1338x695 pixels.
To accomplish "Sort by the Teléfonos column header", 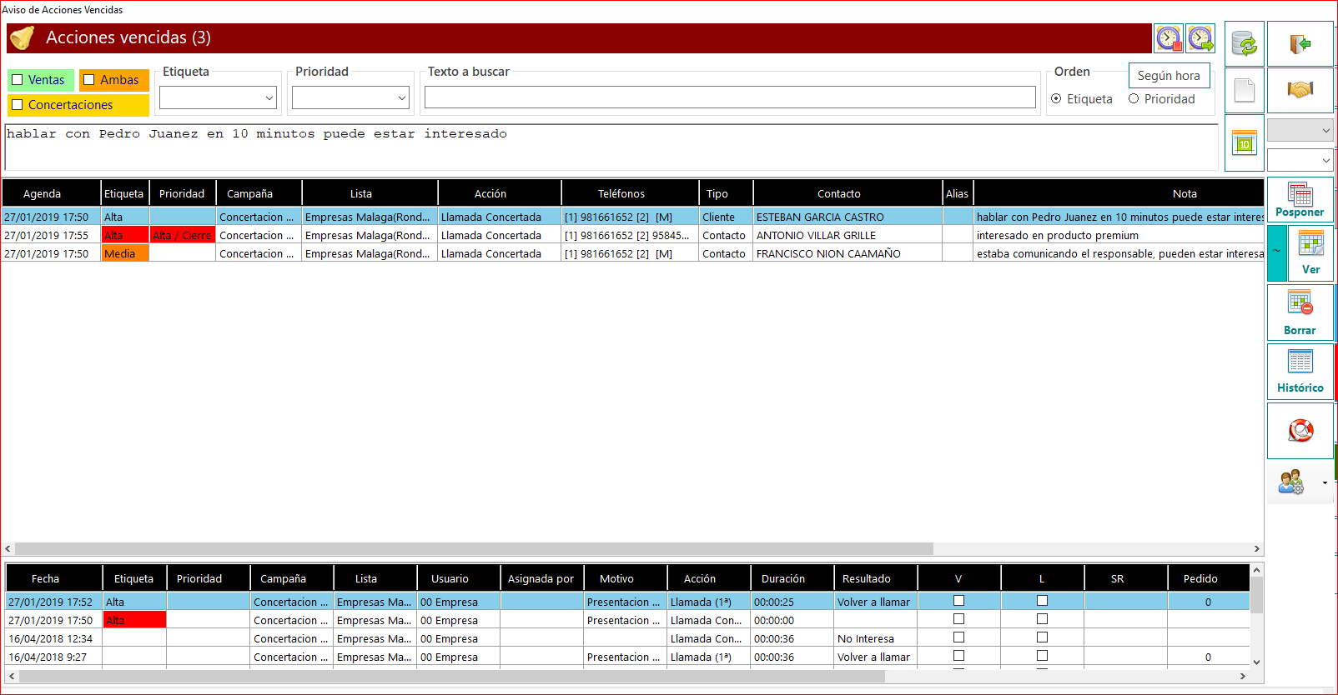I will pos(630,193).
